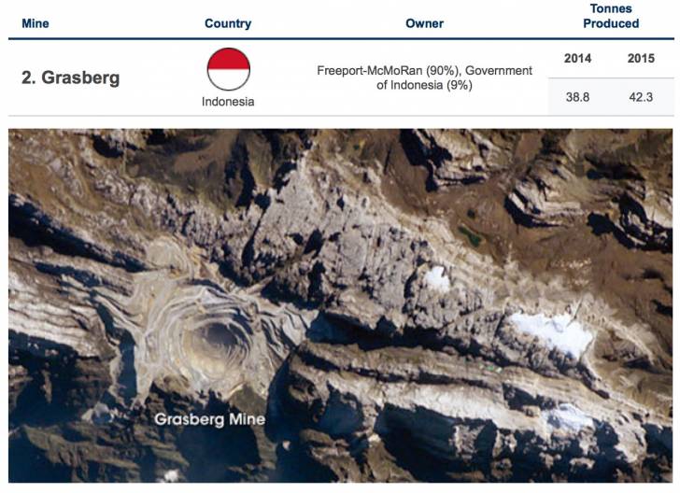Viewport: 680px width, 493px height.
Task: Click the Country column header
Action: pos(228,23)
